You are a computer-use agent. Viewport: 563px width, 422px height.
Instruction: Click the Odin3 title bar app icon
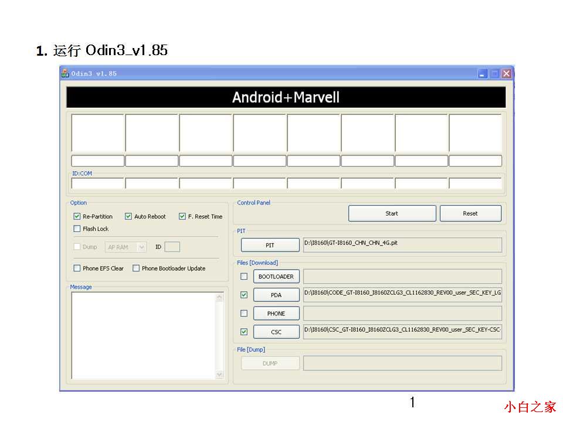(65, 74)
